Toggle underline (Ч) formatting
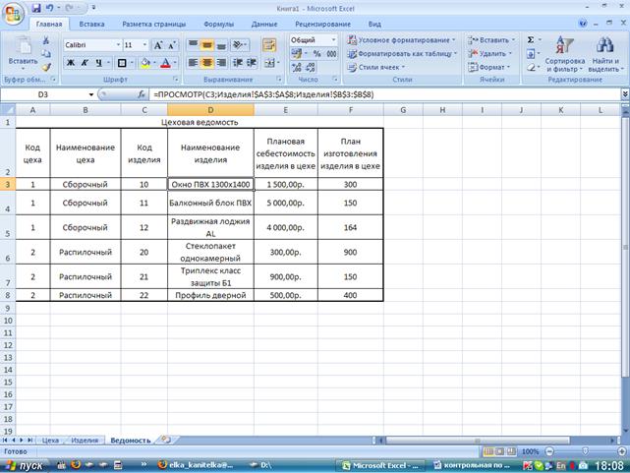630x473 pixels. point(98,63)
